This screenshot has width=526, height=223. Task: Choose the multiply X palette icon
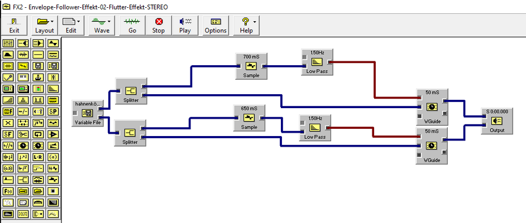[8, 123]
